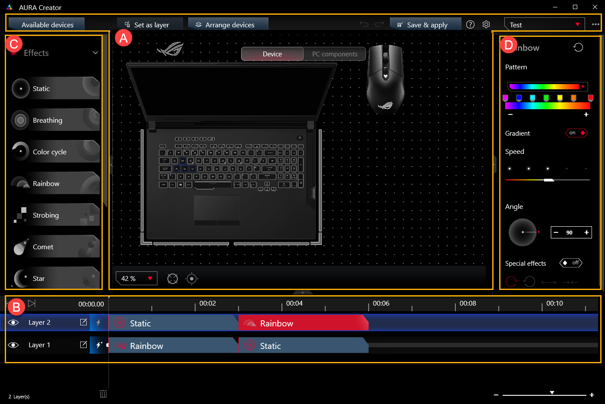Collapse the left effects panel handle

(111, 165)
